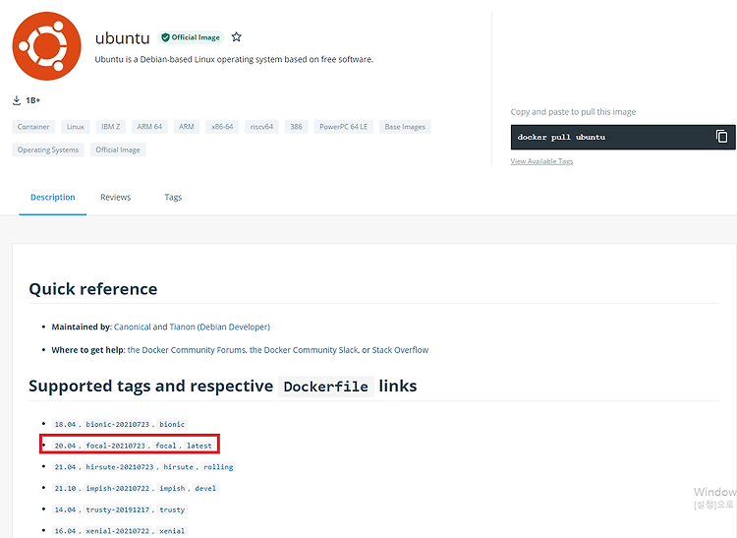The width and height of the screenshot is (737, 538).
Task: Open the 16.04 tag link
Action: pyautogui.click(x=65, y=531)
